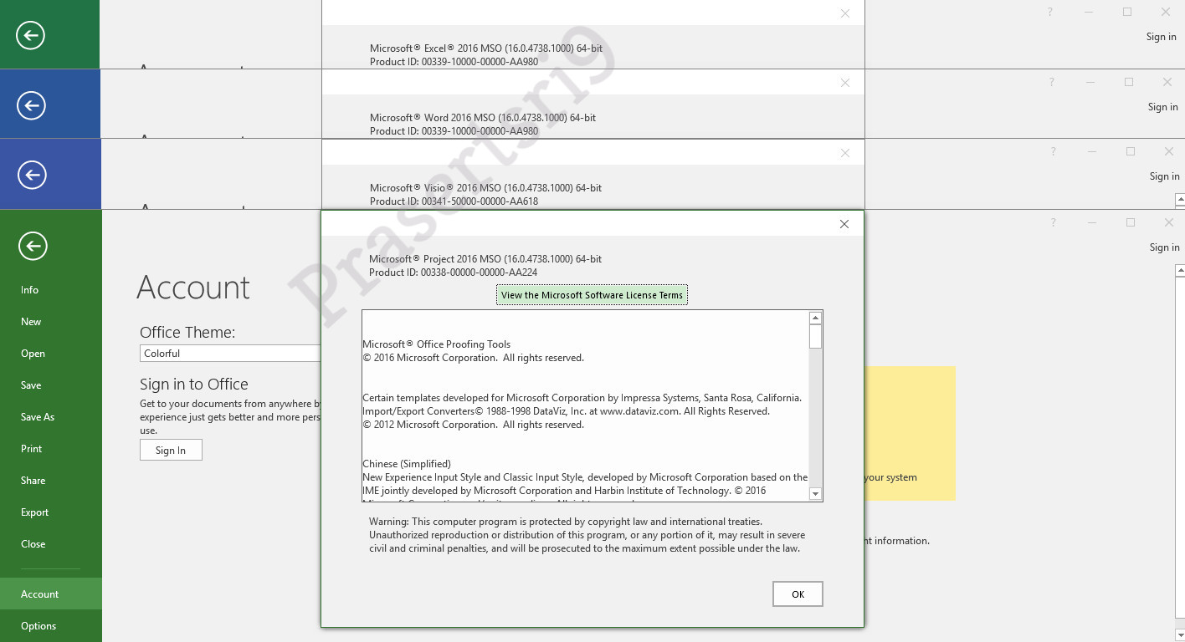Click Sign in link in Project window
The height and width of the screenshot is (642, 1185).
(1164, 247)
